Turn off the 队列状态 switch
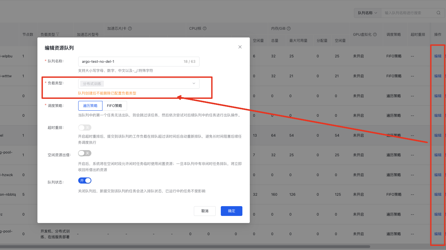The width and height of the screenshot is (446, 250). (x=85, y=180)
